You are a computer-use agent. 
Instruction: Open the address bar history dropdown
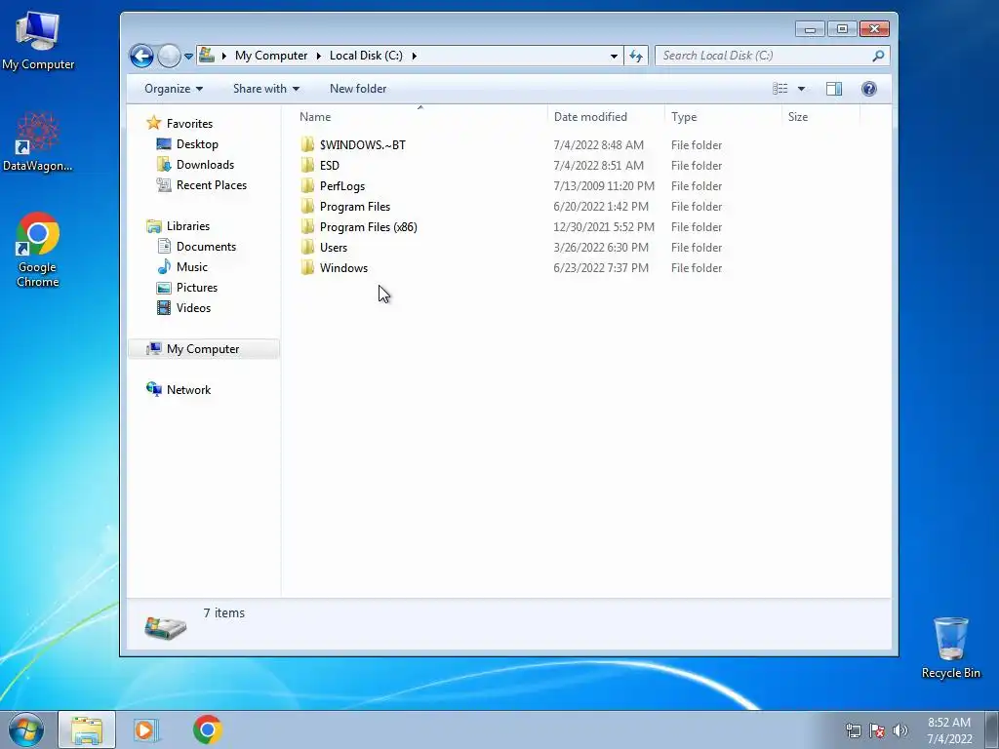(x=614, y=56)
